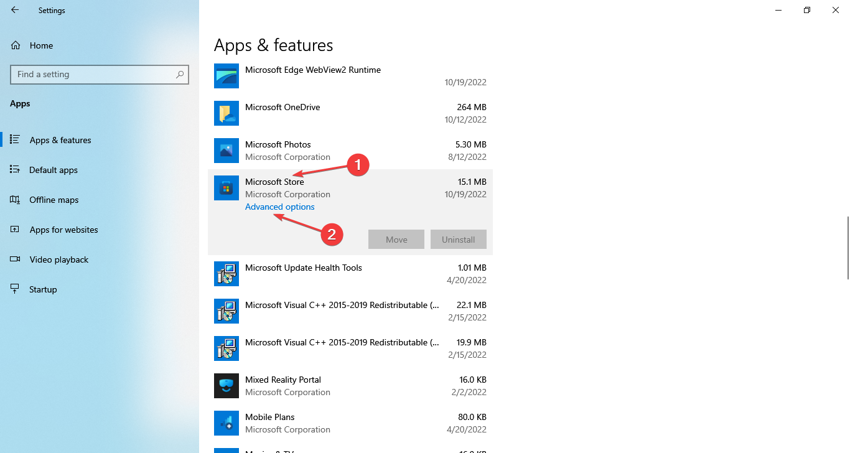The width and height of the screenshot is (850, 453).
Task: Click the Apps for websites sidebar icon
Action: coord(16,230)
